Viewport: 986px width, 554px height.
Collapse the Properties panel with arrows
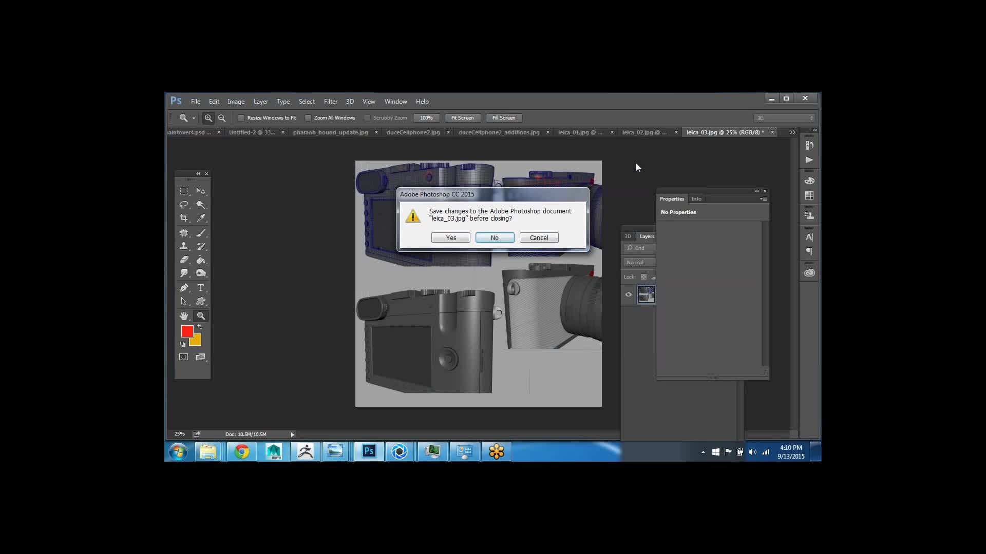[756, 191]
